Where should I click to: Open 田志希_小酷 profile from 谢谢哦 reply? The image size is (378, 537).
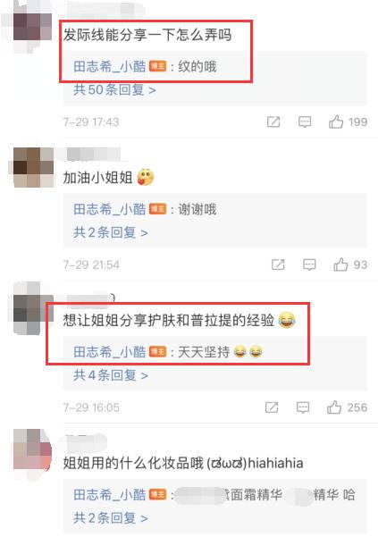[x=110, y=209]
